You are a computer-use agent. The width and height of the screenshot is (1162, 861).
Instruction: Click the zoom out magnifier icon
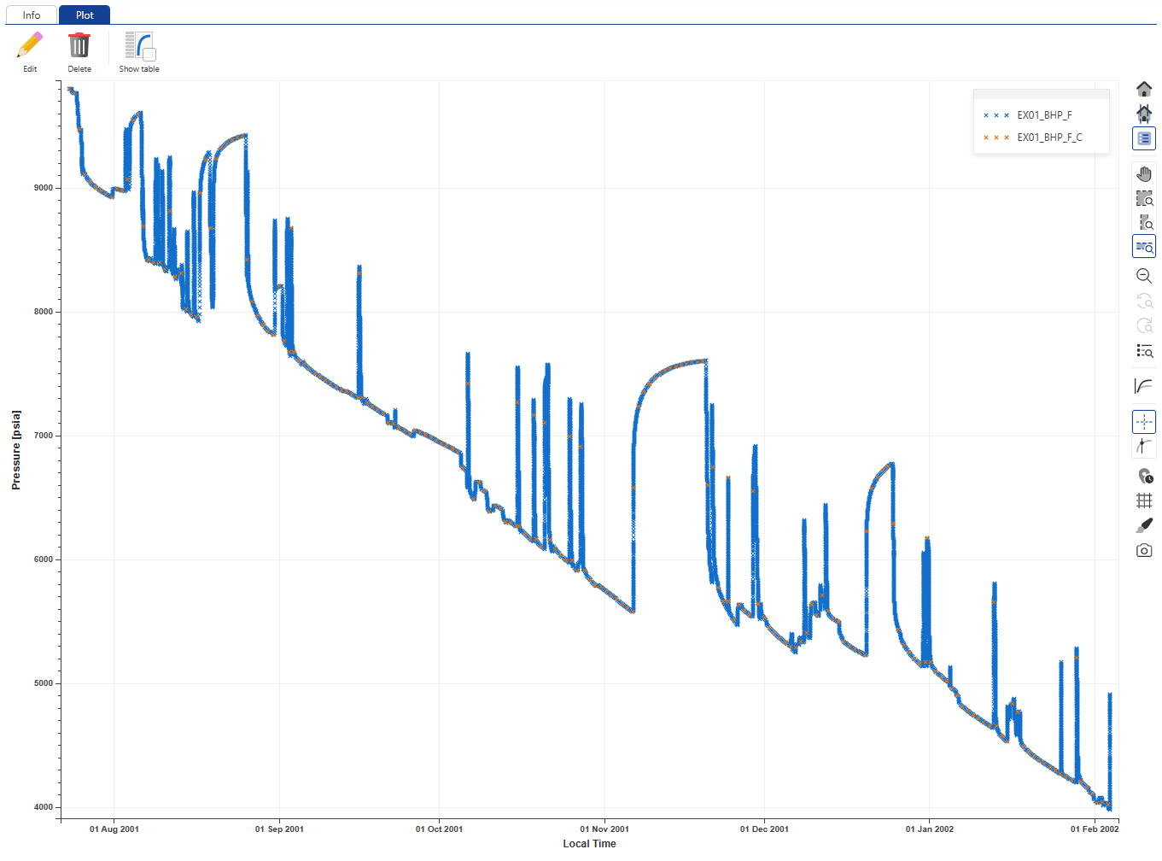1144,276
